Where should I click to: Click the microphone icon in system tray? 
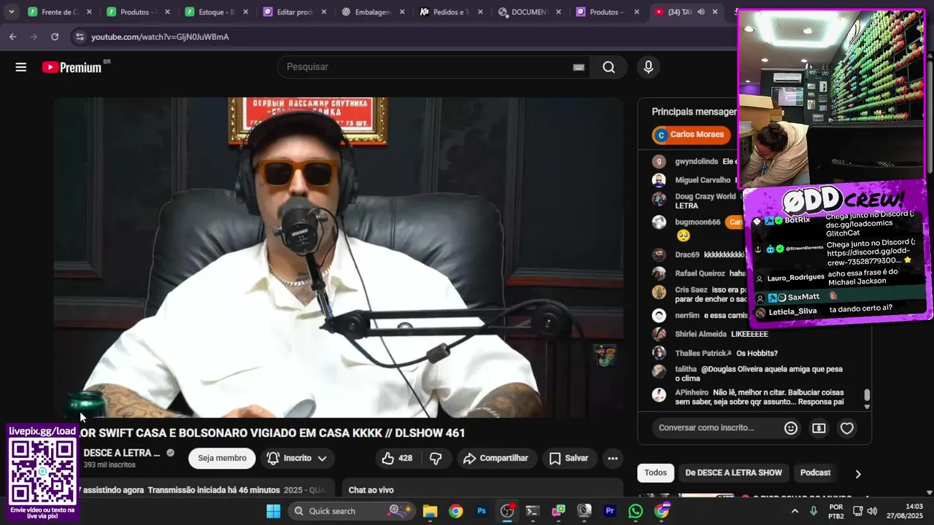(814, 511)
